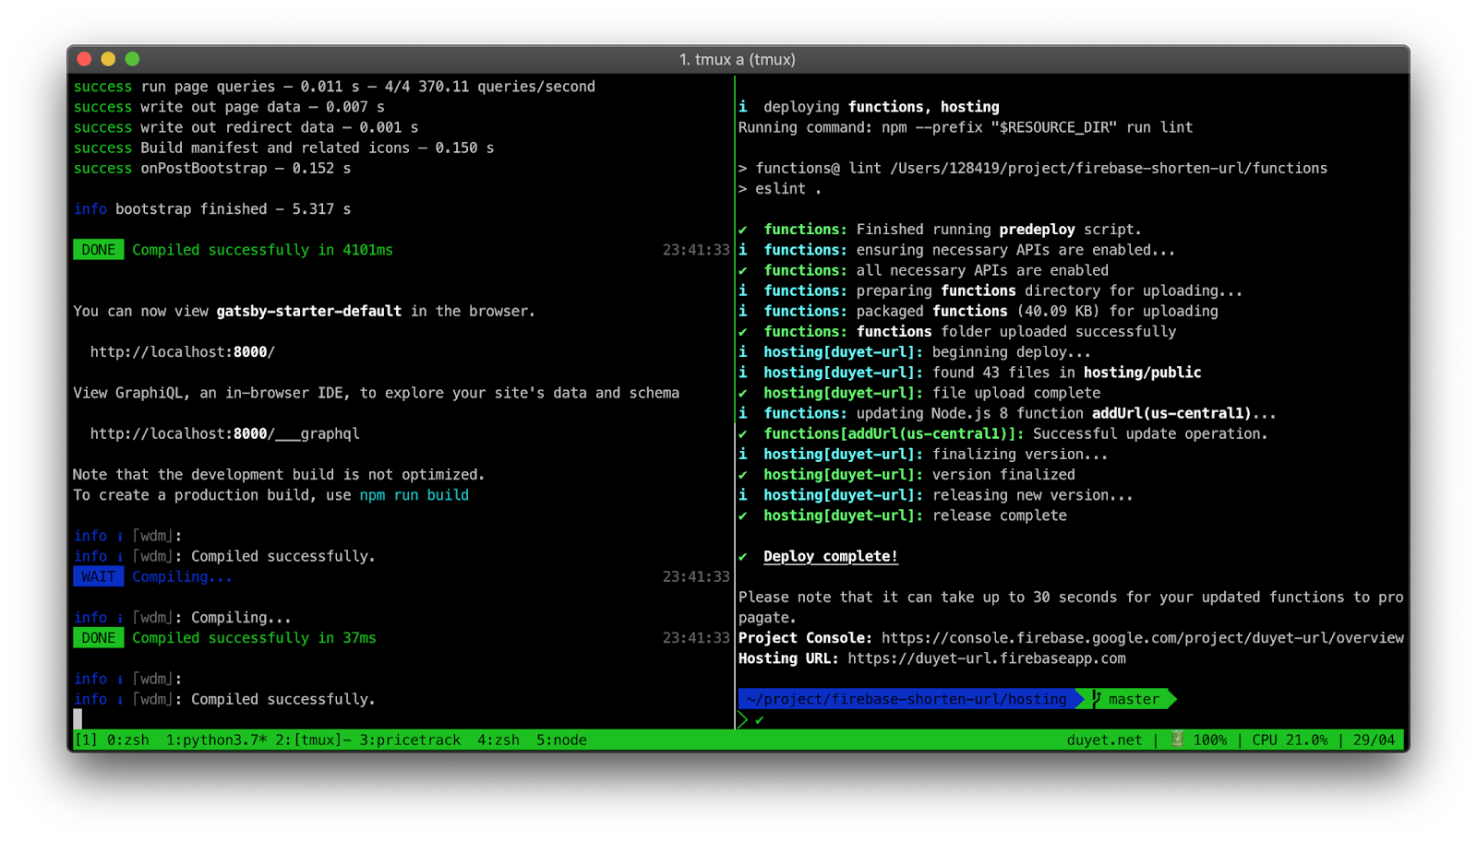Open the http://localhost:8000/ link
The height and width of the screenshot is (841, 1477).
tap(183, 352)
